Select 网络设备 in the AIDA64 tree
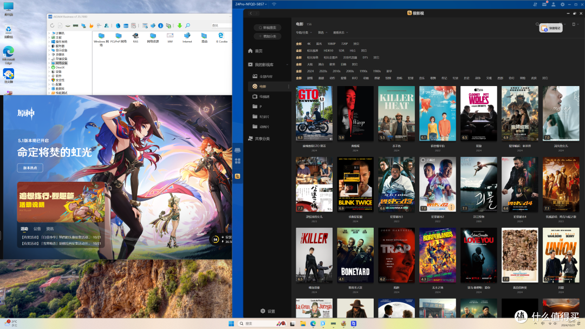 tap(60, 63)
